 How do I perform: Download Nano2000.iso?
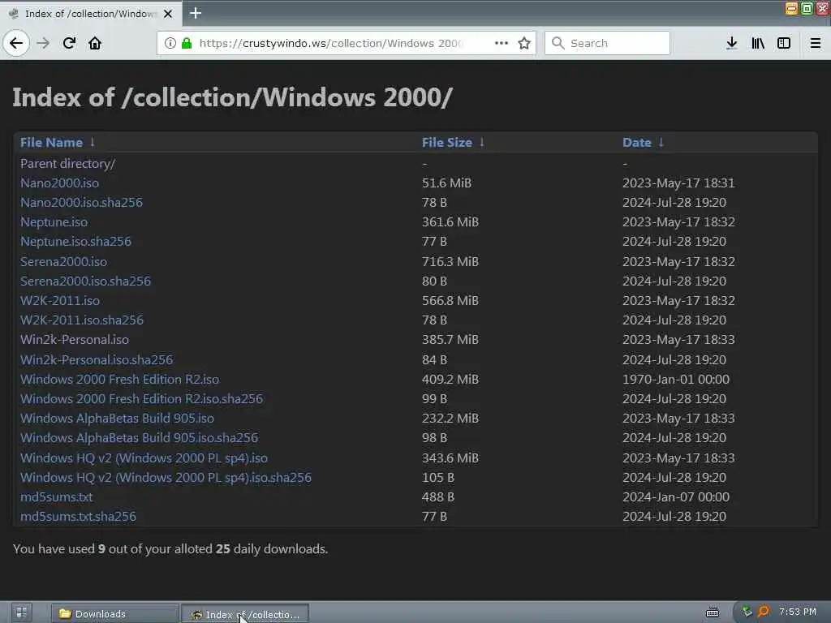tap(59, 183)
